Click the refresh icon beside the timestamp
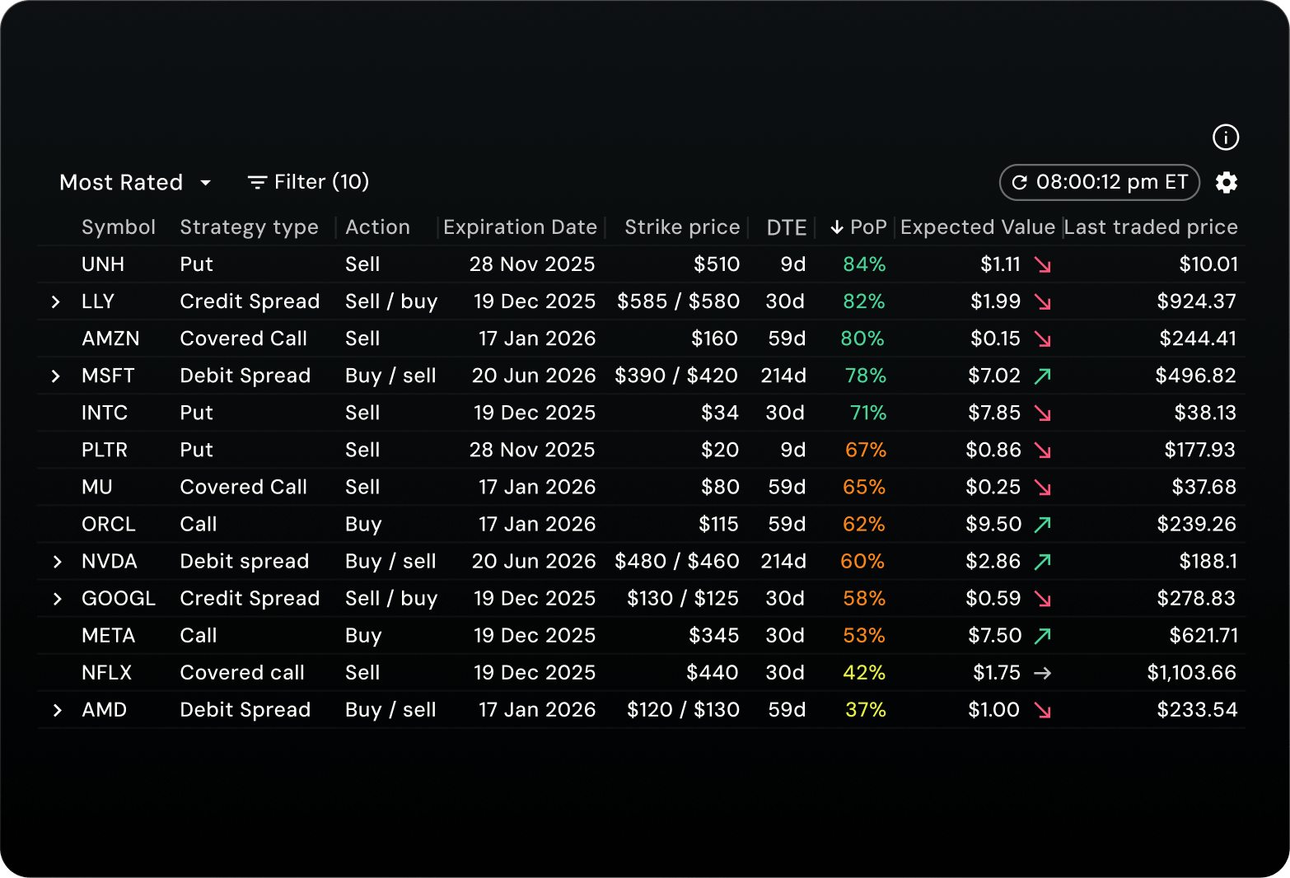 click(1021, 182)
